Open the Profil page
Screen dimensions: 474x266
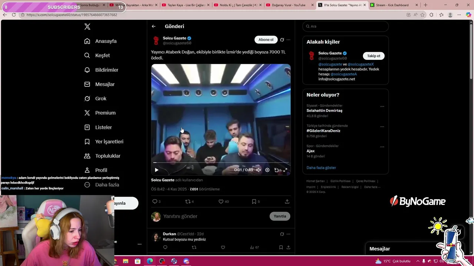tap(96, 170)
